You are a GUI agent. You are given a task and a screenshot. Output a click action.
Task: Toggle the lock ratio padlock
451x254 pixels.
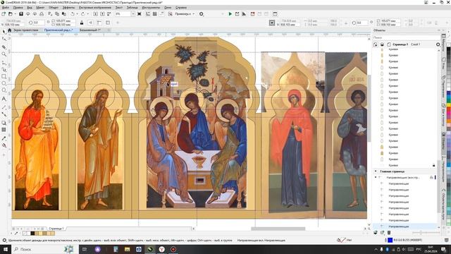[x=82, y=23]
